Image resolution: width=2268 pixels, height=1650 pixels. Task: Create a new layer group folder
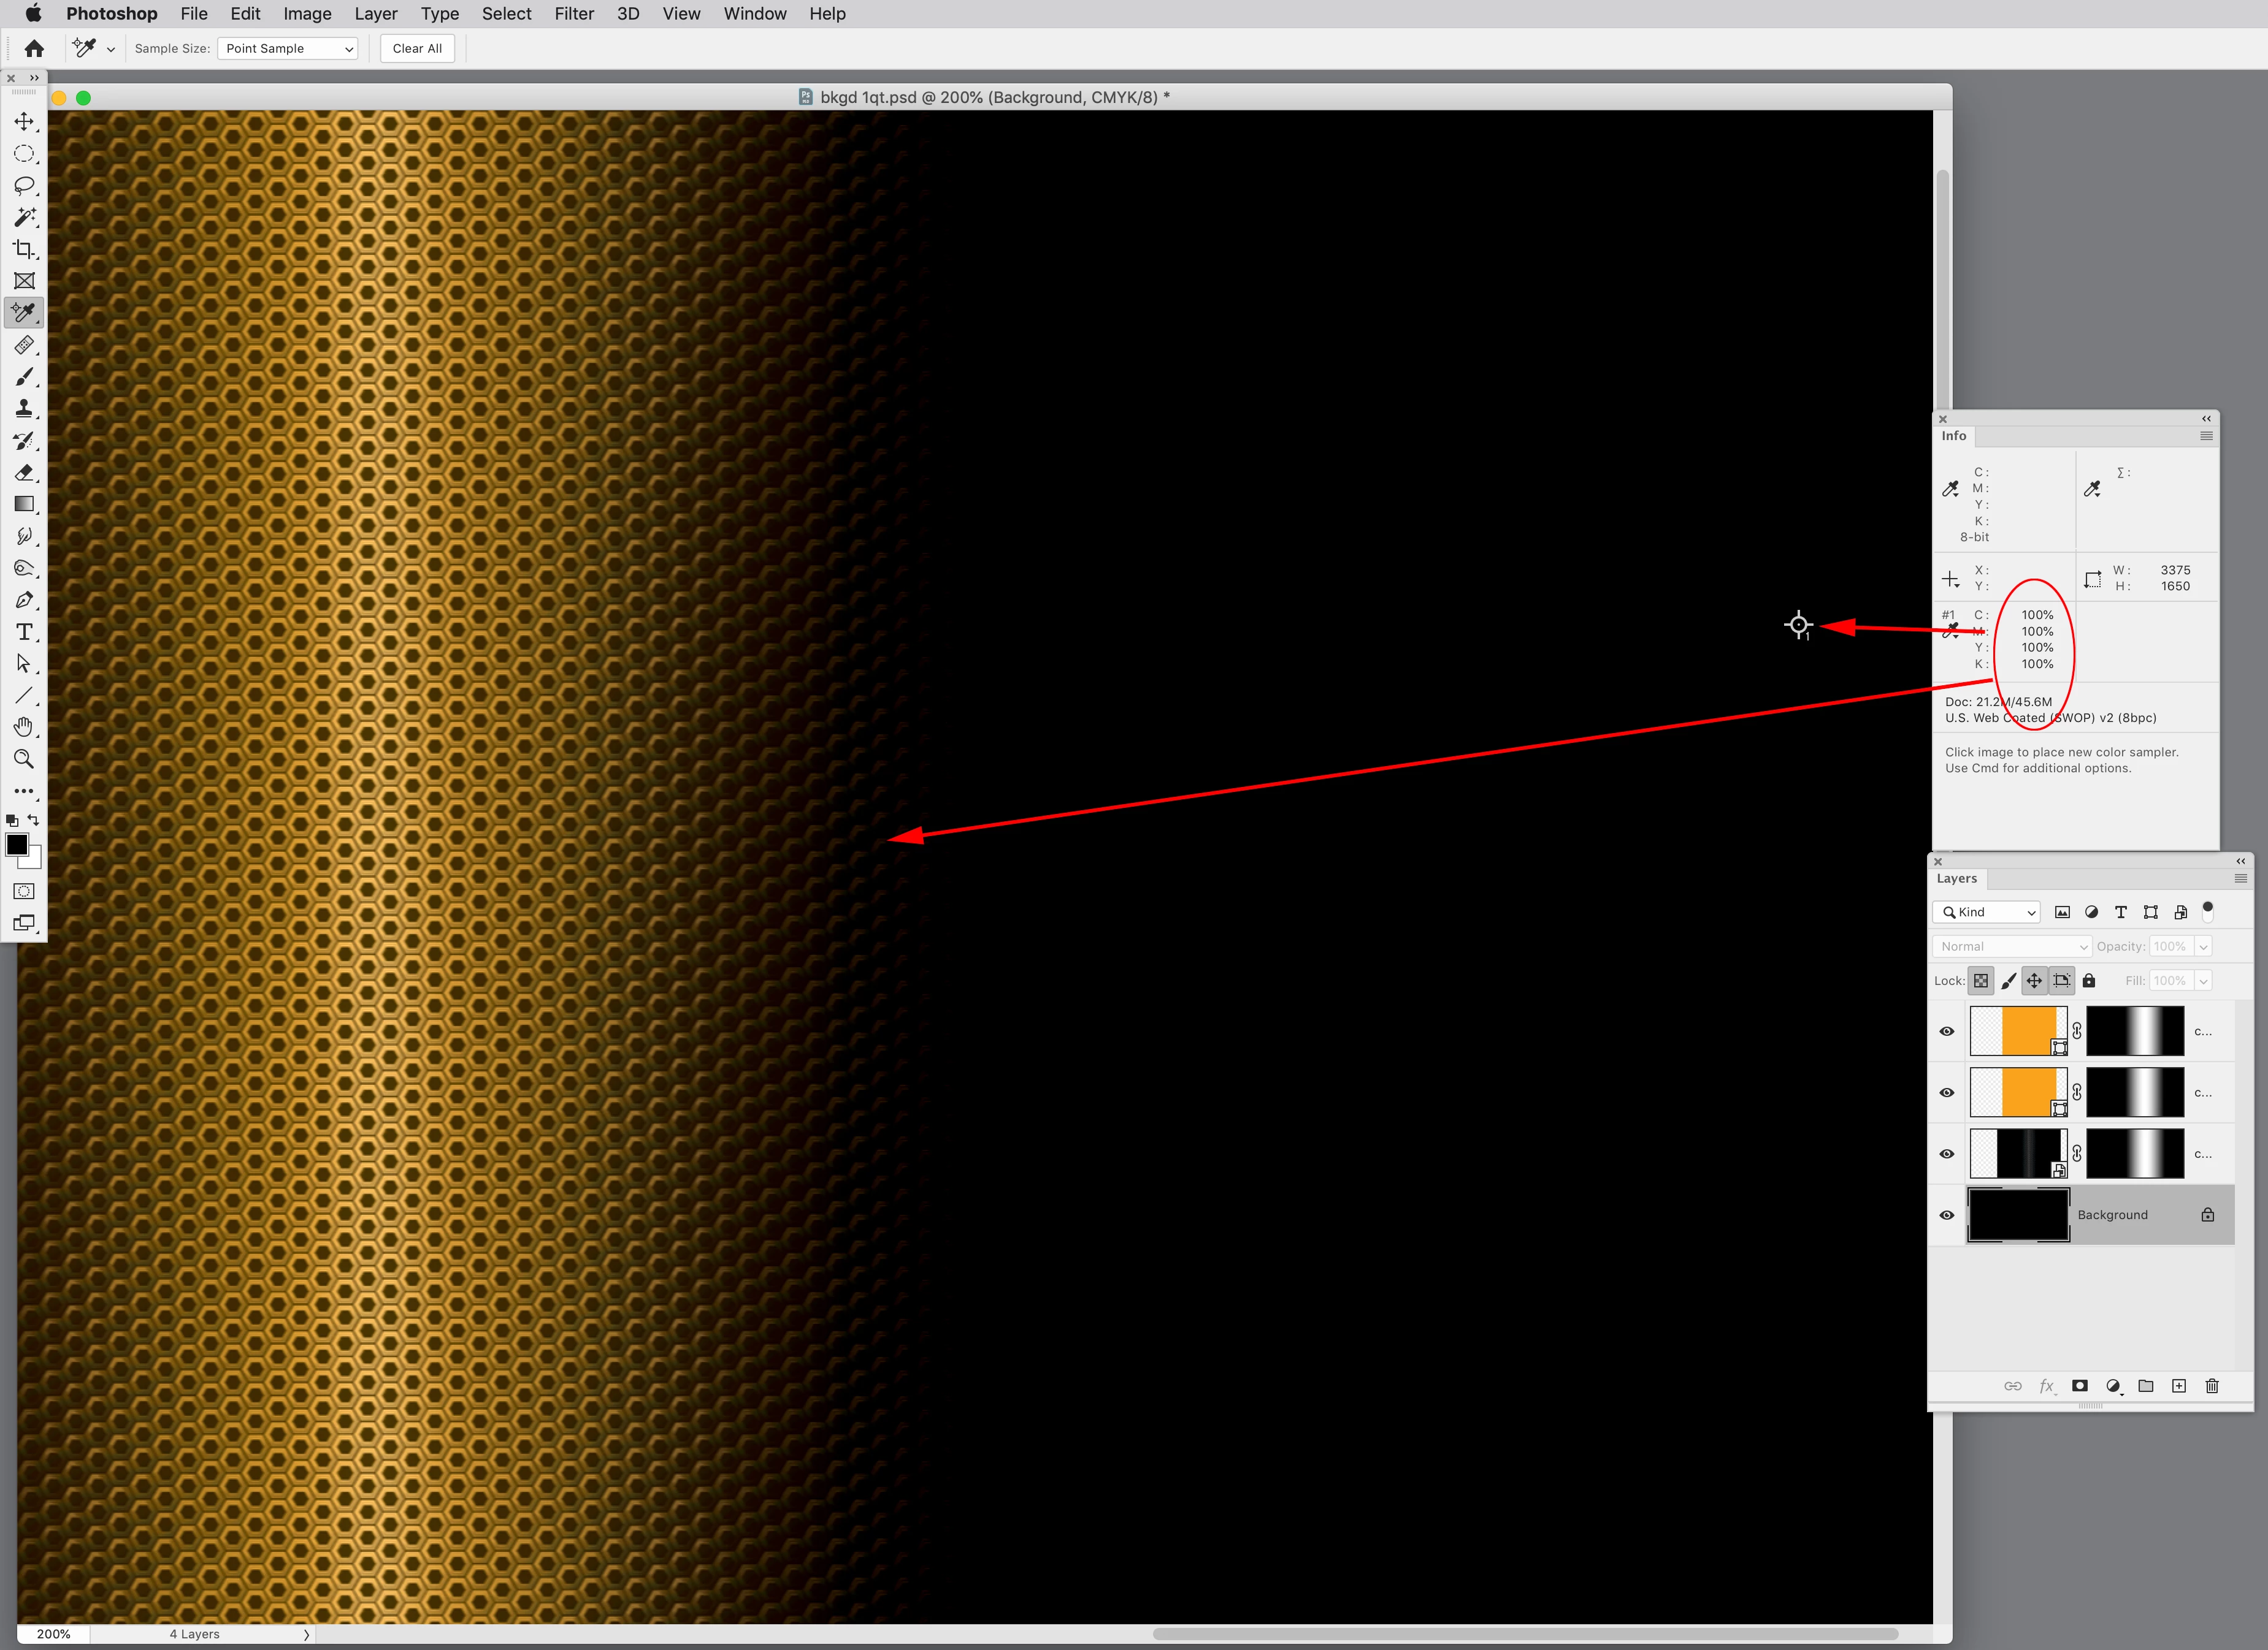(x=2146, y=1386)
